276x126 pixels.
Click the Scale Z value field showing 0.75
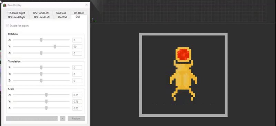pyautogui.click(x=77, y=108)
